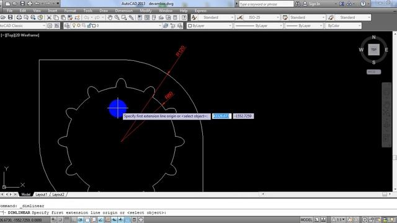Image resolution: width=397 pixels, height=223 pixels.
Task: Click Plot Preview icon in standard toolbar
Action: coord(26,17)
